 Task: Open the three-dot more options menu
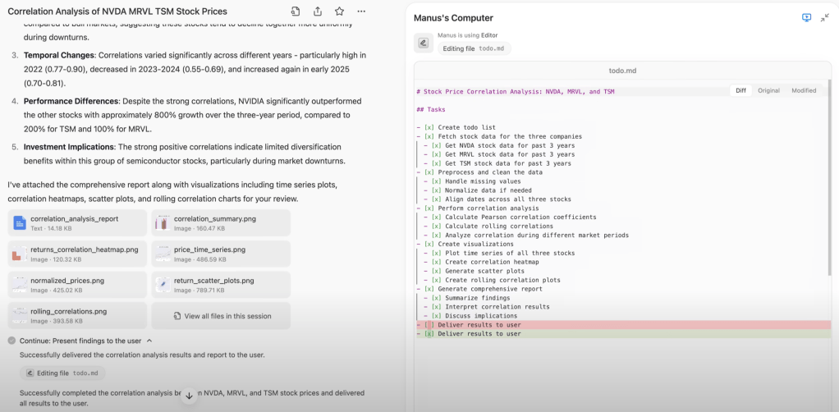[361, 11]
